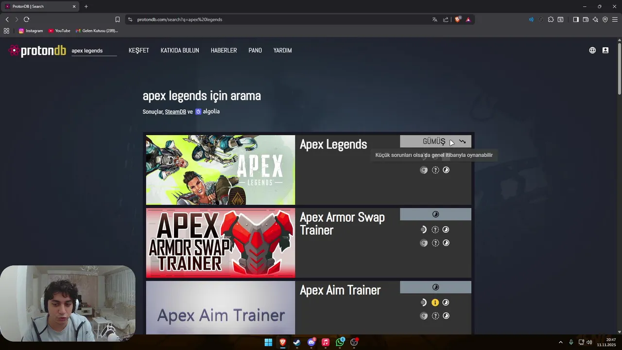Open Apex Armor Swap Trainer title

click(342, 224)
